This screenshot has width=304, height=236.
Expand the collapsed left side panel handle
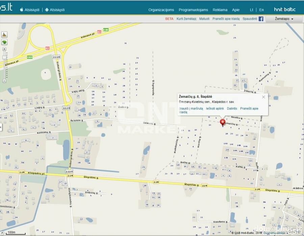click(1, 127)
